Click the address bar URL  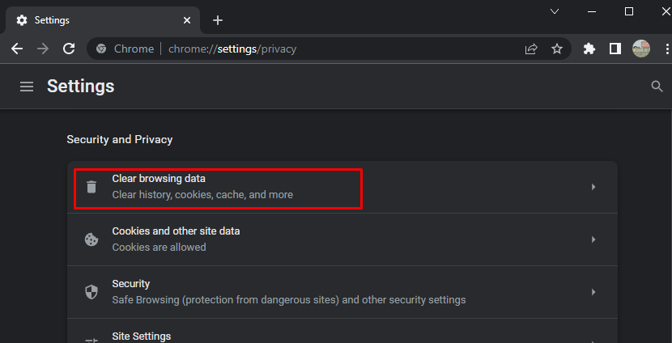click(232, 49)
